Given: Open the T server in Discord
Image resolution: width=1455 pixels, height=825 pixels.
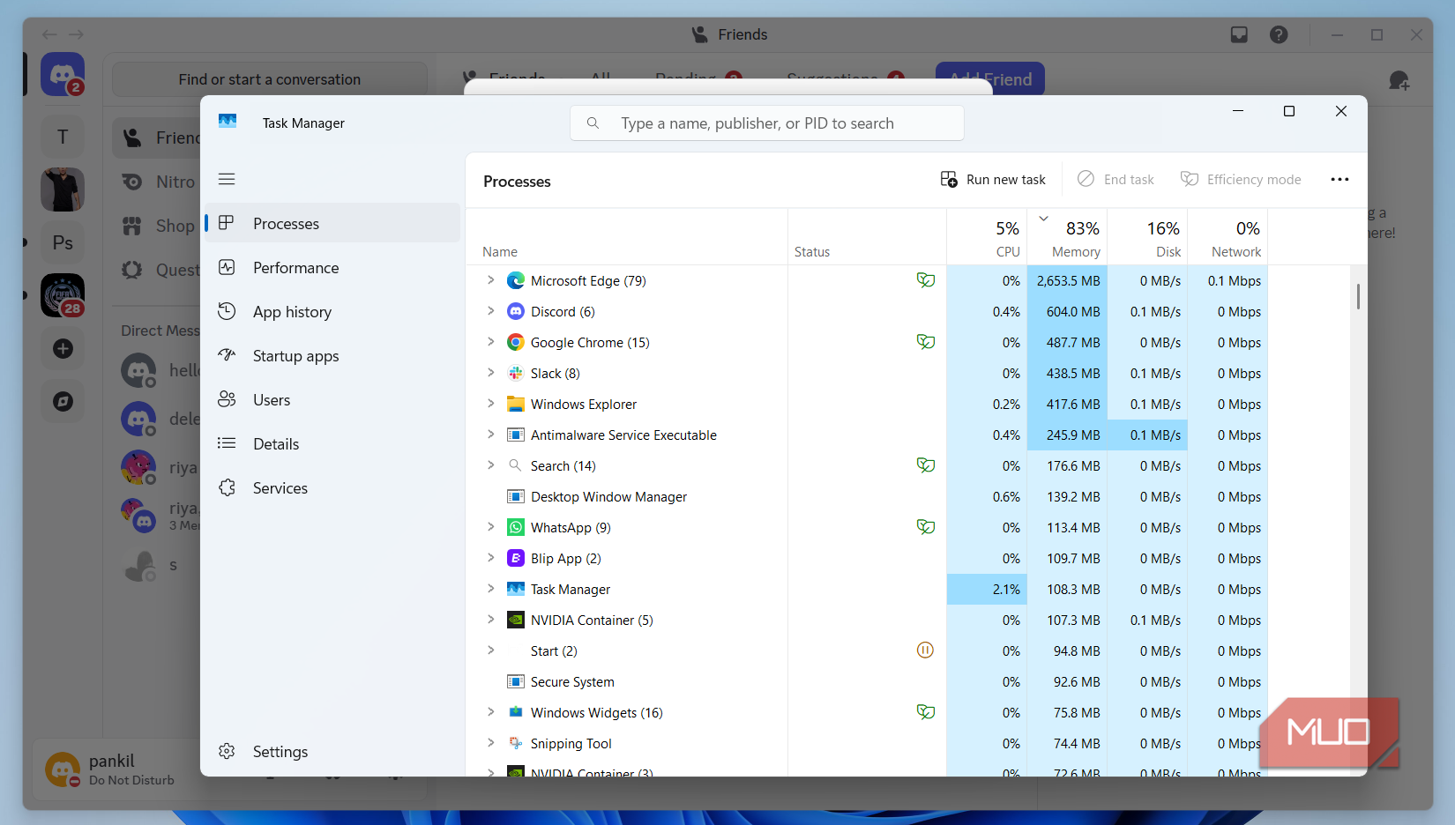Looking at the screenshot, I should tap(63, 137).
